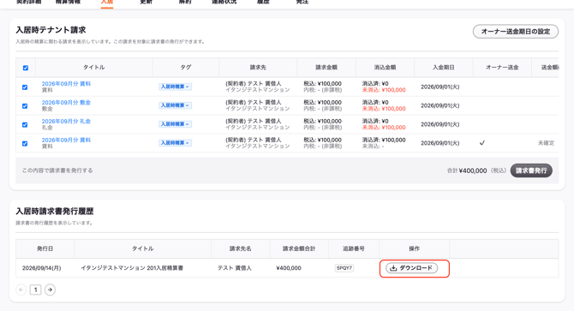This screenshot has width=574, height=311.
Task: Open the 2026年09月分 礼金 billing link
Action: pos(66,121)
